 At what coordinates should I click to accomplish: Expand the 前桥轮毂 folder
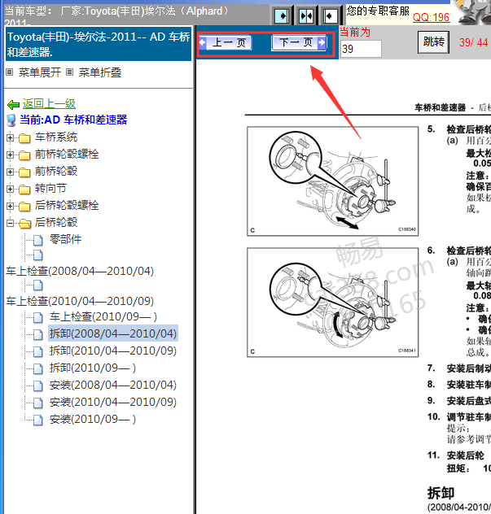point(10,172)
